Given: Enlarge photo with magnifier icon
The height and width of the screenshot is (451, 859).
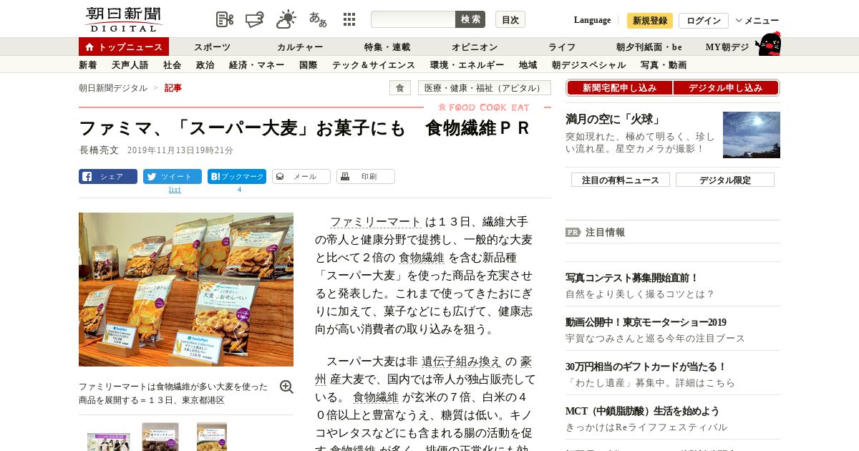Looking at the screenshot, I should [x=286, y=387].
